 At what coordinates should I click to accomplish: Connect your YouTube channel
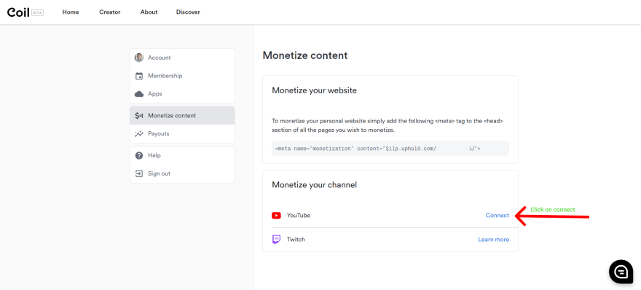(x=497, y=216)
